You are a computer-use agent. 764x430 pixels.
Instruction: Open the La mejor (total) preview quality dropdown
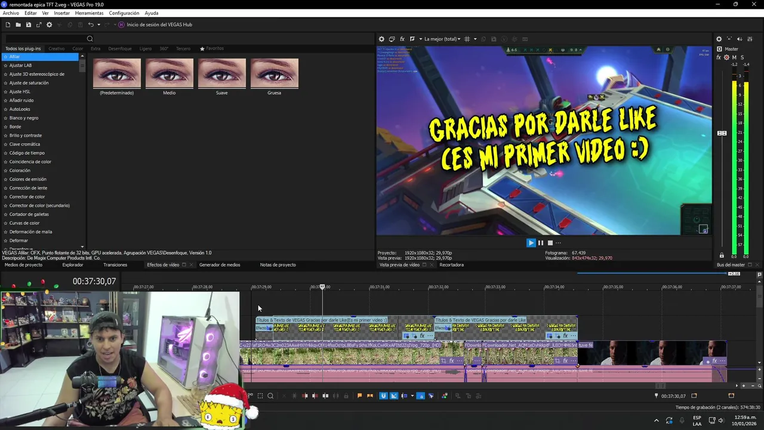442,39
